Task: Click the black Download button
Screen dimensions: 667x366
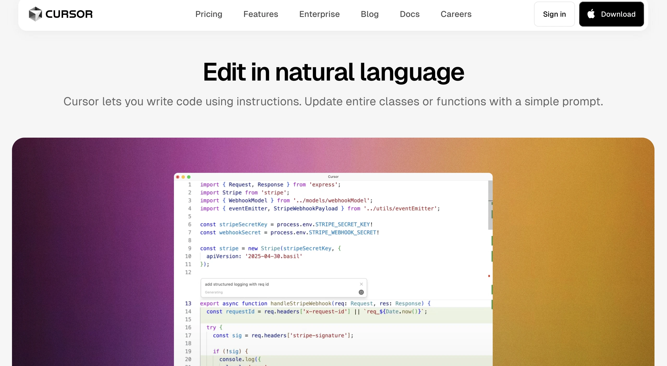Action: (611, 14)
